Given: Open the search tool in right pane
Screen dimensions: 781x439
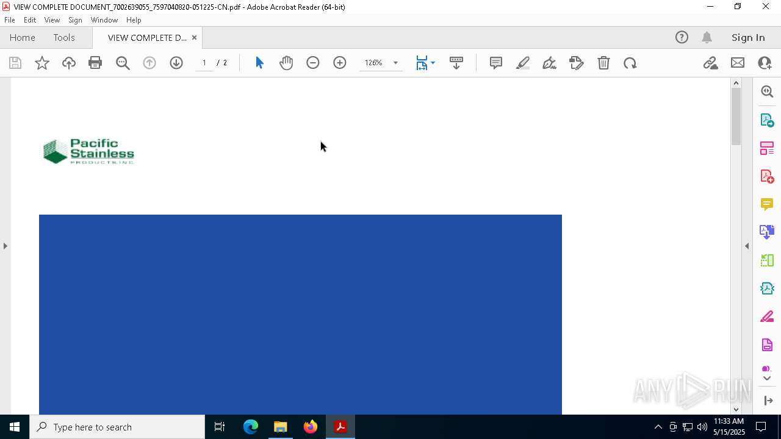Looking at the screenshot, I should (x=767, y=91).
